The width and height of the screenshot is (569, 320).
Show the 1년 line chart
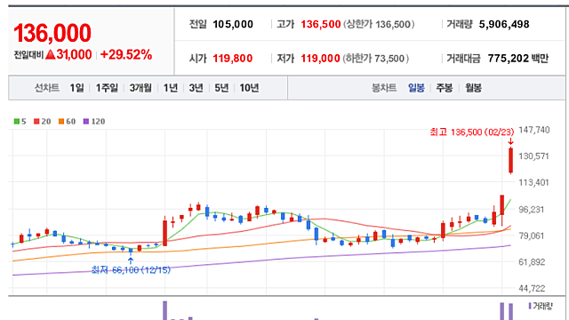(170, 88)
